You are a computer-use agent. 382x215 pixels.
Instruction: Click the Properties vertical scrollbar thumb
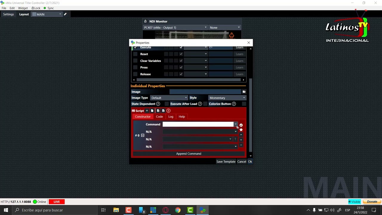[x=250, y=115]
